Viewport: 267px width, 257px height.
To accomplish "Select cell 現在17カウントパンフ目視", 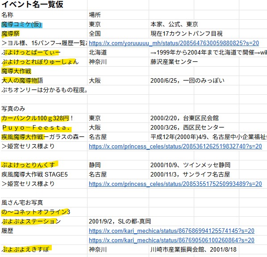I will point(187,34).
